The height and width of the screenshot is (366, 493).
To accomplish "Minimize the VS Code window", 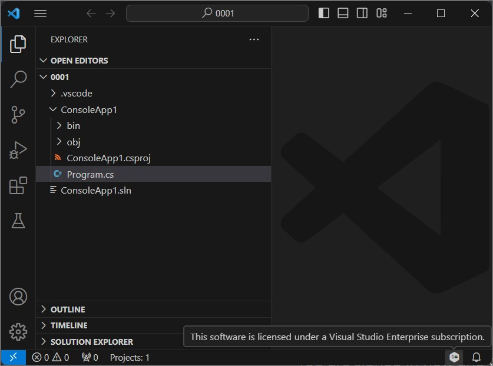I will tap(408, 13).
